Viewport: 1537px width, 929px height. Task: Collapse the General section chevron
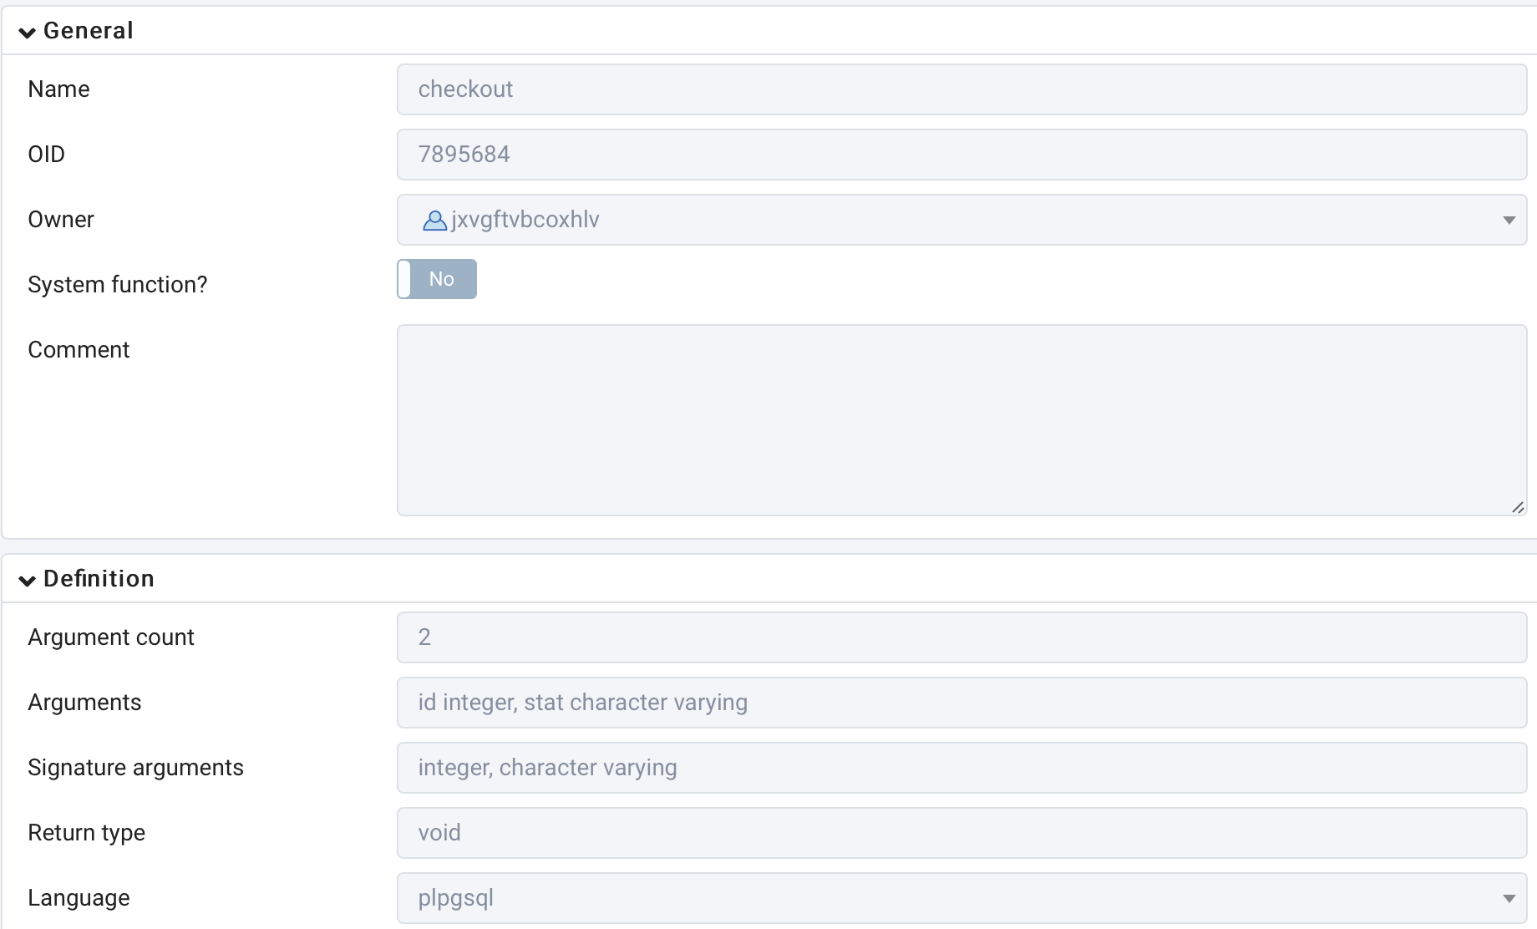tap(27, 33)
